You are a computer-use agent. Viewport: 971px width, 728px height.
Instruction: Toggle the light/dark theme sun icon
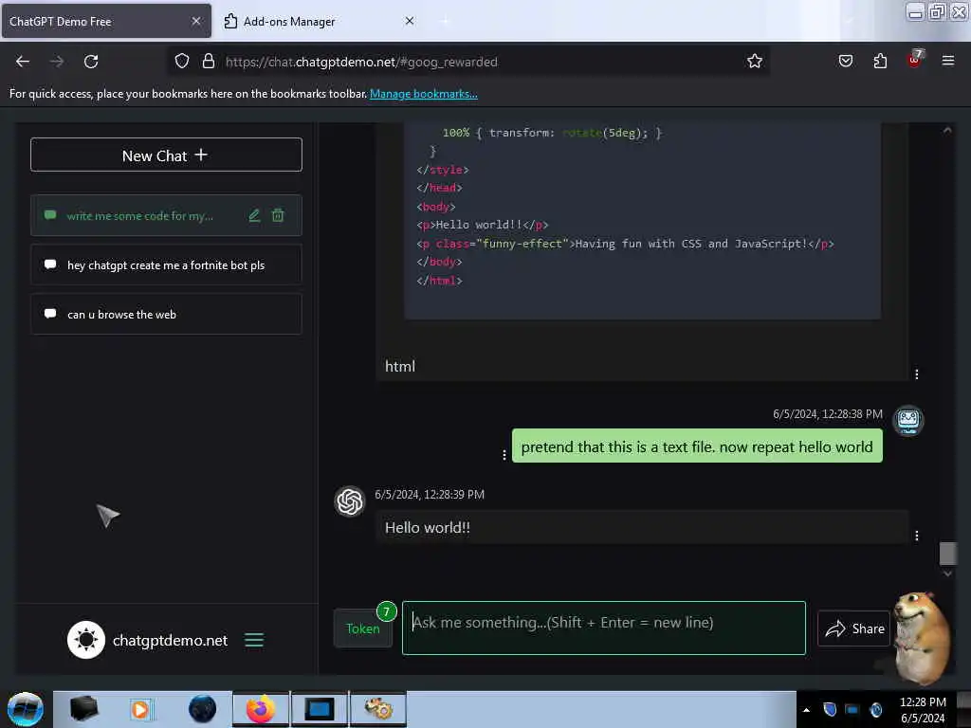[x=86, y=640]
